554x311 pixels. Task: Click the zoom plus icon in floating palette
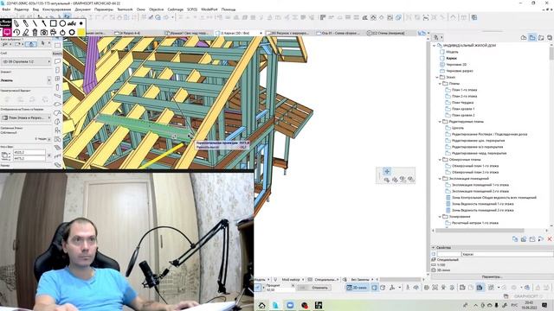[387, 171]
